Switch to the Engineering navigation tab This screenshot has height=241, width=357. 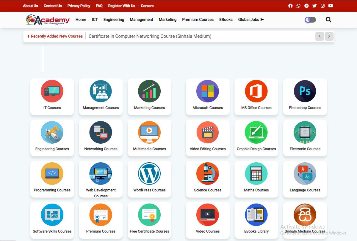click(x=114, y=20)
